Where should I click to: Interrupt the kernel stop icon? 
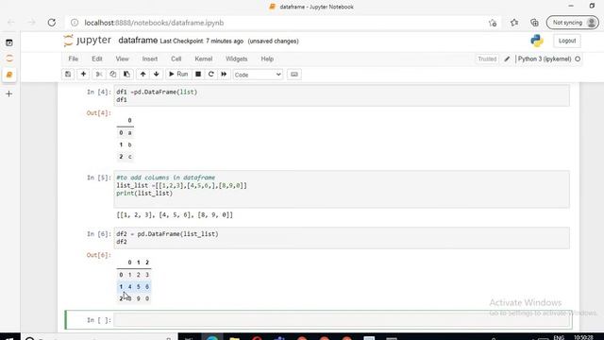198,74
